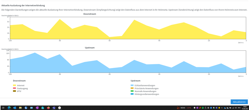Click the red Gastzugang legend swatch

(14, 88)
